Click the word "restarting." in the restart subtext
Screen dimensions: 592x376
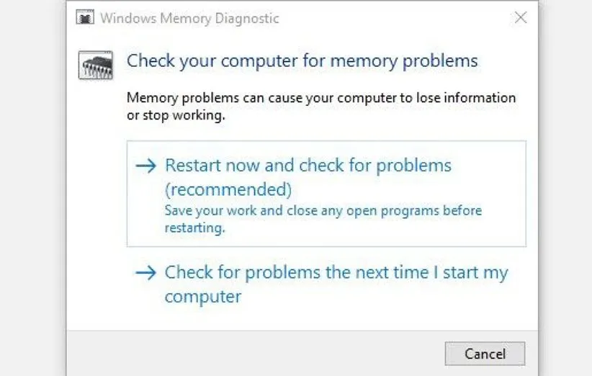click(x=194, y=228)
